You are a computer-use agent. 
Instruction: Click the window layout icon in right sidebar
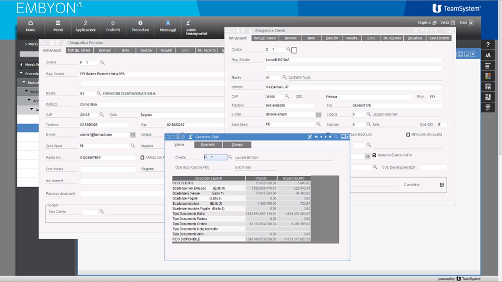coord(488,87)
